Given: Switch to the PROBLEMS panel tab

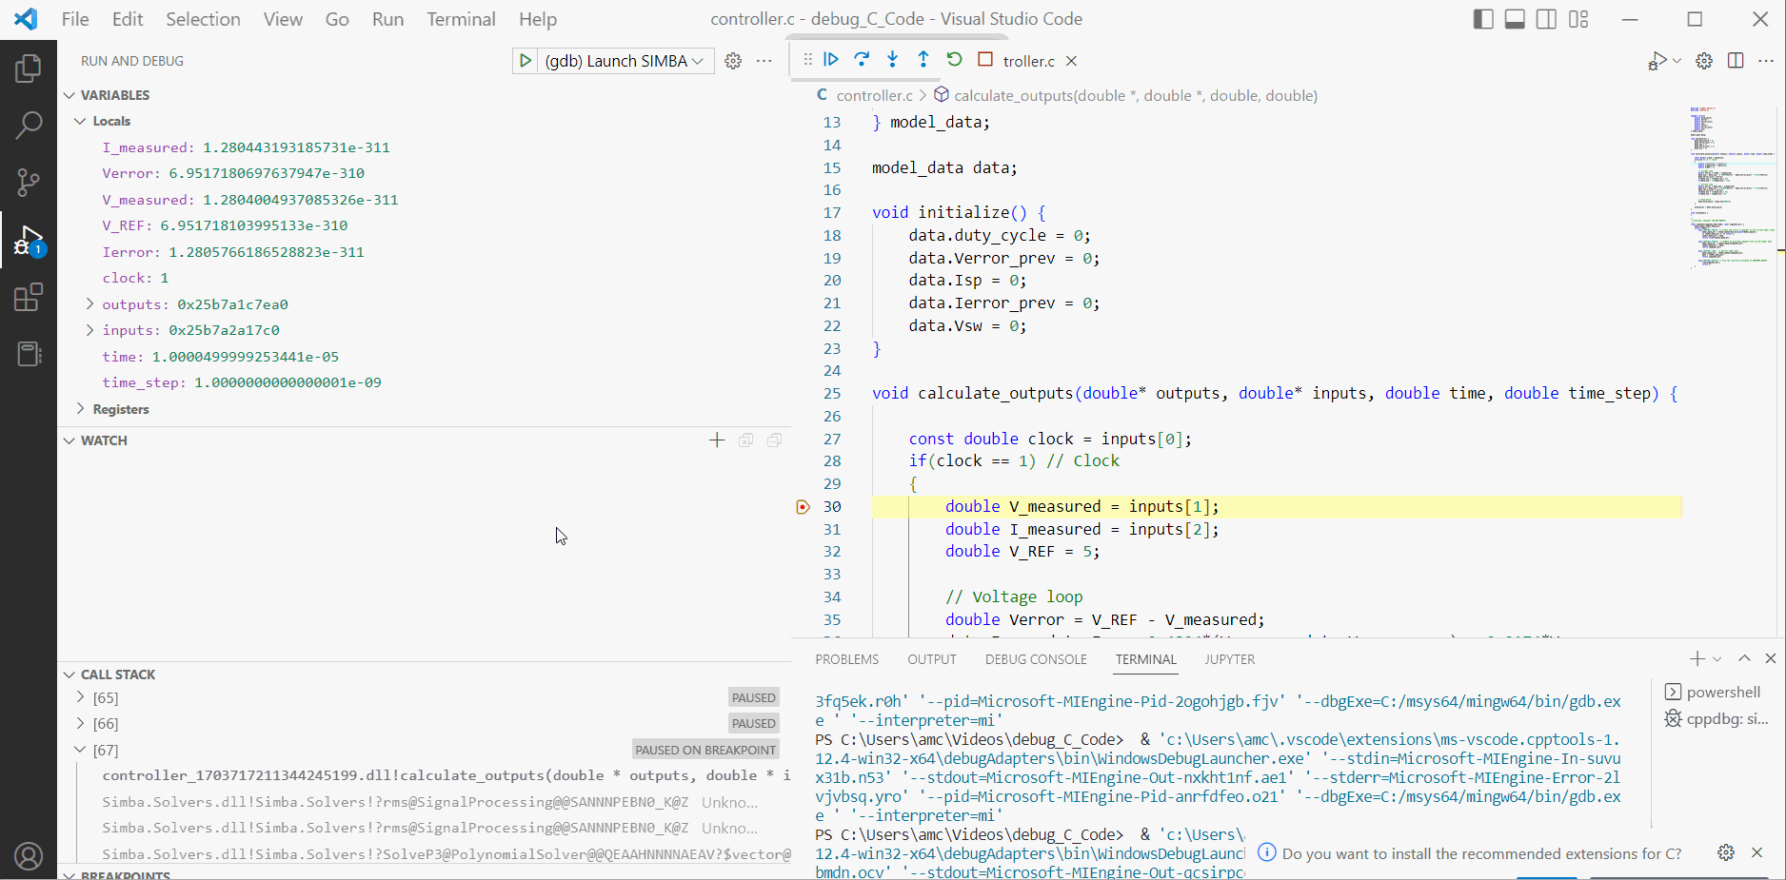Looking at the screenshot, I should tap(847, 659).
